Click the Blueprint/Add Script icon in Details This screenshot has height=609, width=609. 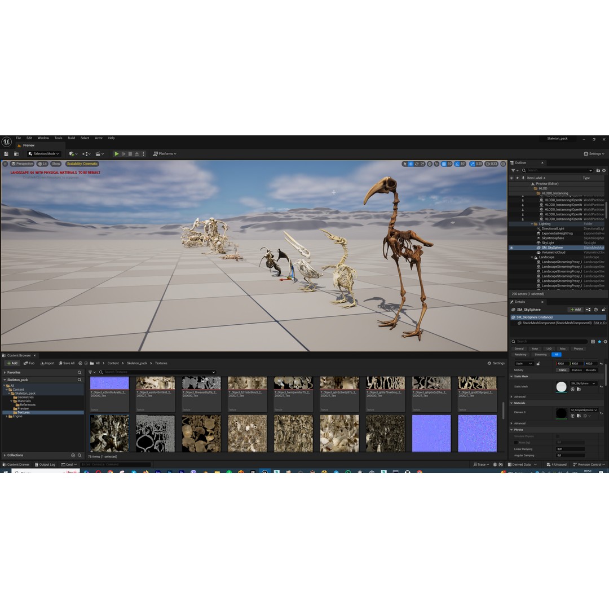pos(588,310)
